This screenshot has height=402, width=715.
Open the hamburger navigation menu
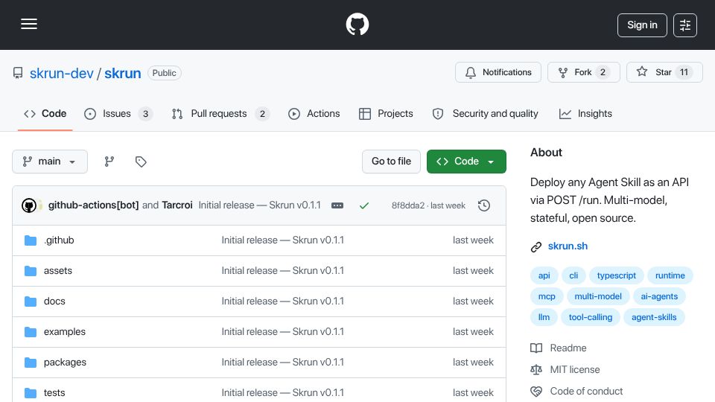29,24
